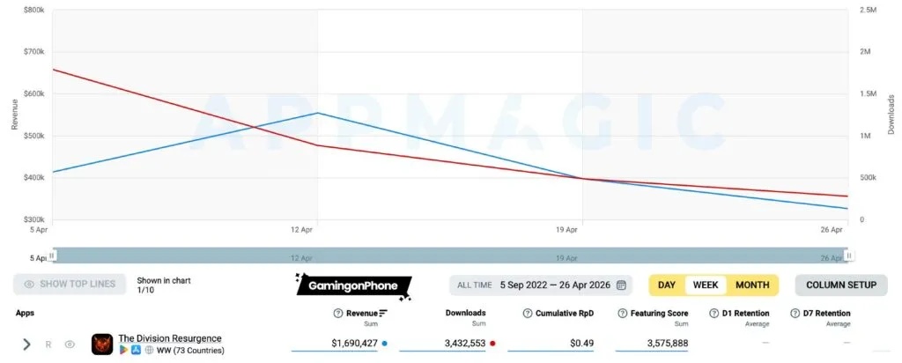902x363 pixels.
Task: Click the left range slider handle
Action: point(52,256)
